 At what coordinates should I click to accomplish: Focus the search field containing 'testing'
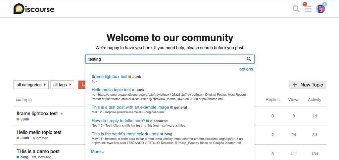tap(166, 59)
